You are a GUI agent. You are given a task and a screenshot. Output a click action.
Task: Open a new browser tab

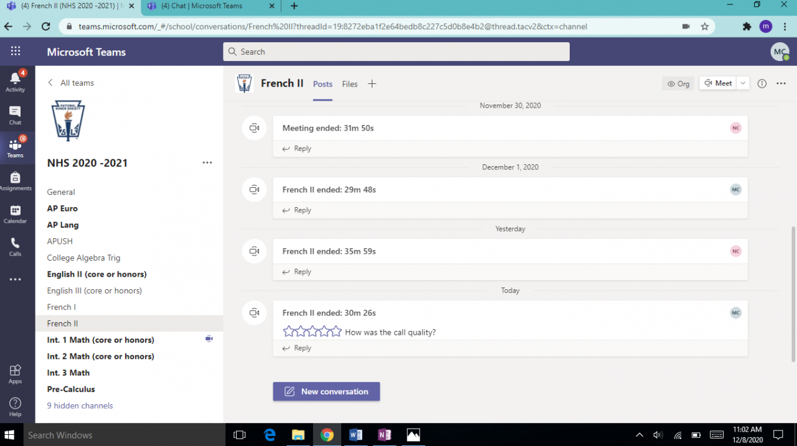tap(295, 6)
